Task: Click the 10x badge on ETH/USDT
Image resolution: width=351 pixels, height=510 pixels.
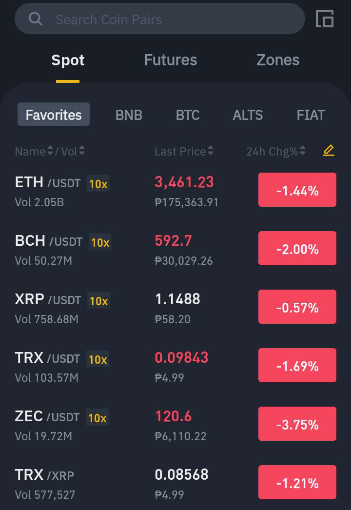Action: point(98,183)
